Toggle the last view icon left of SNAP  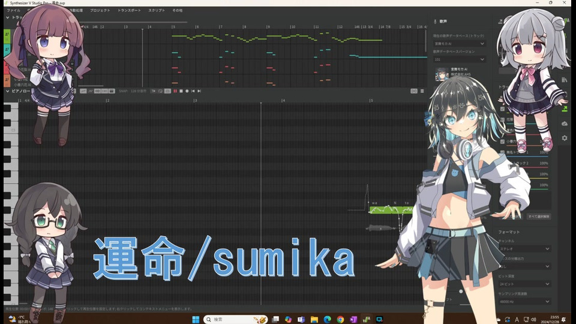point(112,91)
